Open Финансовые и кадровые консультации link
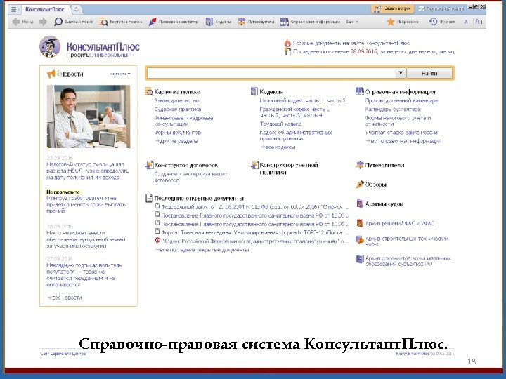 tap(183, 121)
